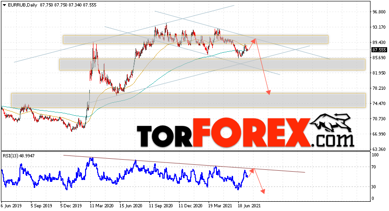
Task: Click the 11 Sep 2020 date label
Action: [161, 206]
